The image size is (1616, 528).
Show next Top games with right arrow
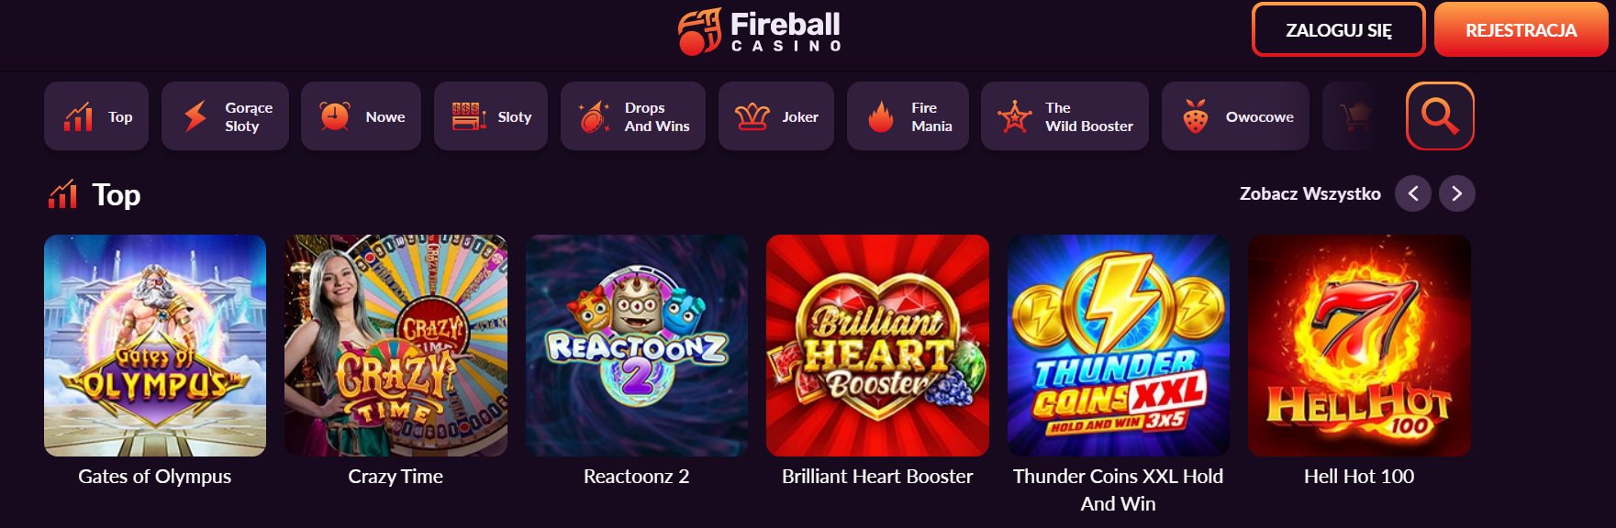(x=1457, y=193)
